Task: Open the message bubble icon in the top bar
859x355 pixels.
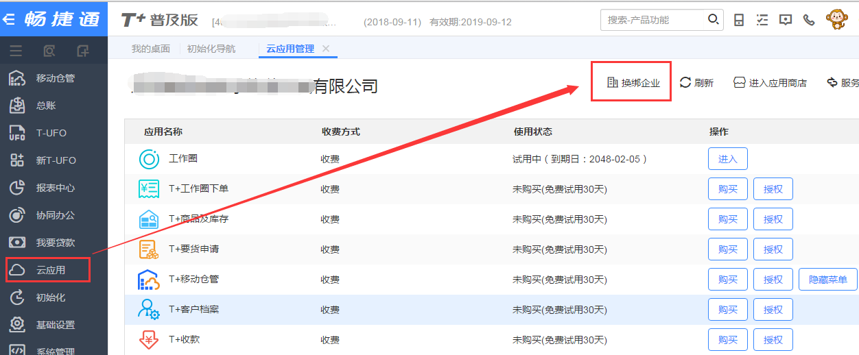Action: [786, 20]
